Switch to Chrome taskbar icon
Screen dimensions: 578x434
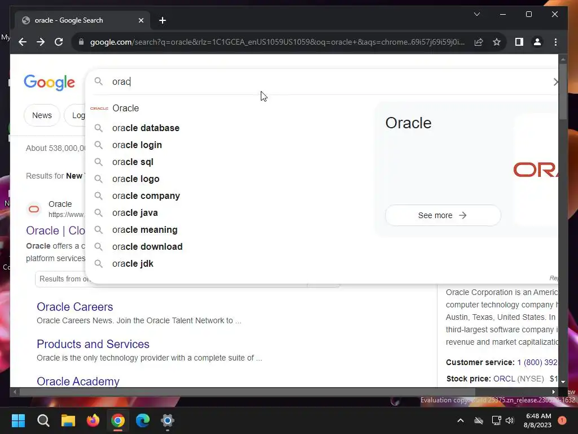pos(118,420)
